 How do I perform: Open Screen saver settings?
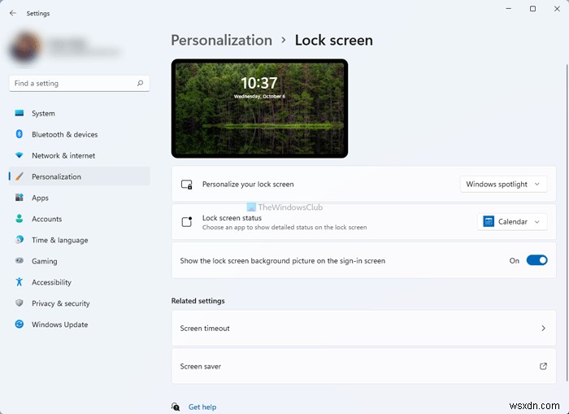click(x=363, y=366)
